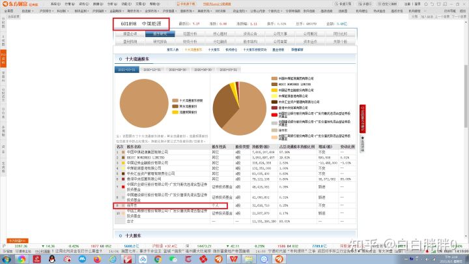
Task: Click the 中国中煤能源集团有限公司 table row name
Action: pos(147,152)
